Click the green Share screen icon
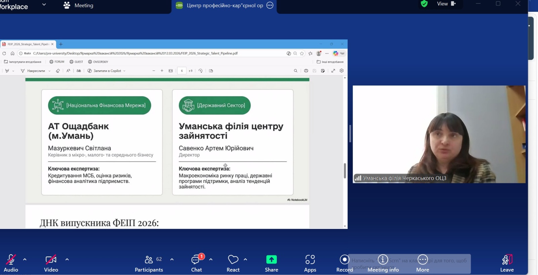The width and height of the screenshot is (538, 275). [x=271, y=260]
